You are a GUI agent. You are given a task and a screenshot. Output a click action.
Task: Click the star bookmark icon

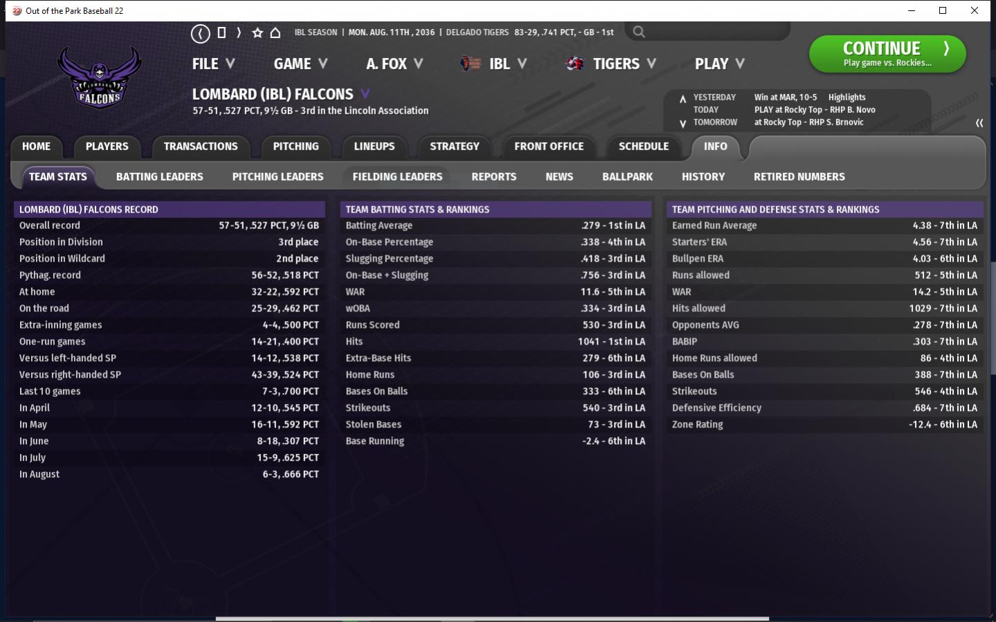(257, 33)
